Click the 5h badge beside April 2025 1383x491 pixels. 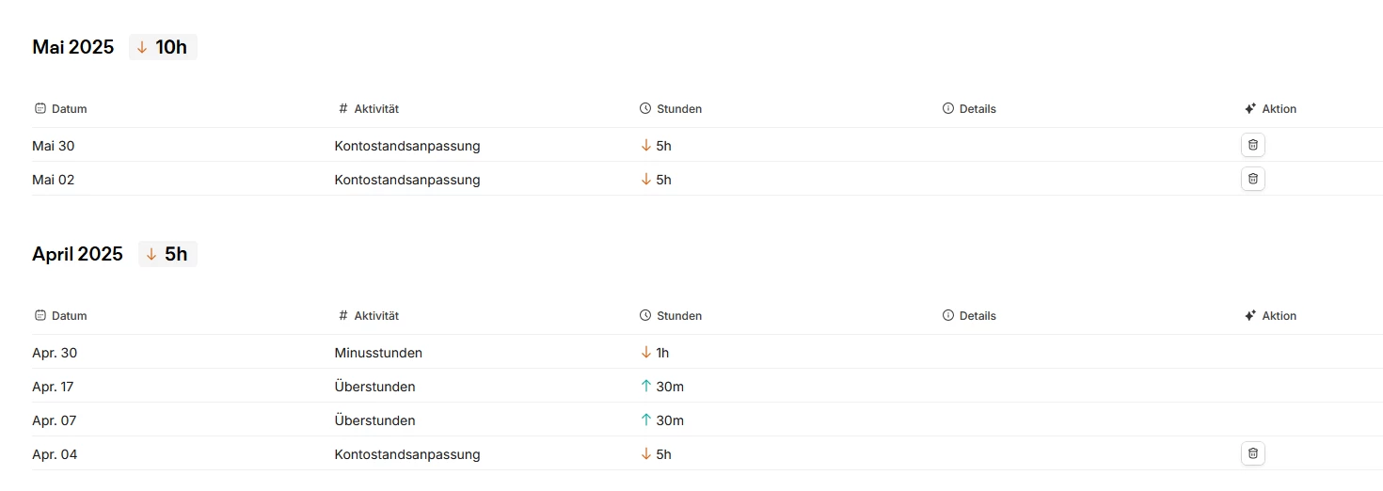(x=167, y=254)
